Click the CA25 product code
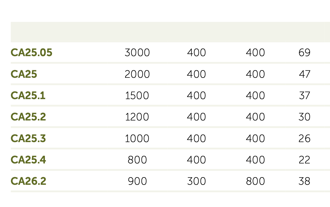 point(24,74)
